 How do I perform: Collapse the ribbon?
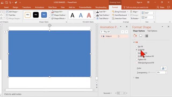(x=170, y=22)
